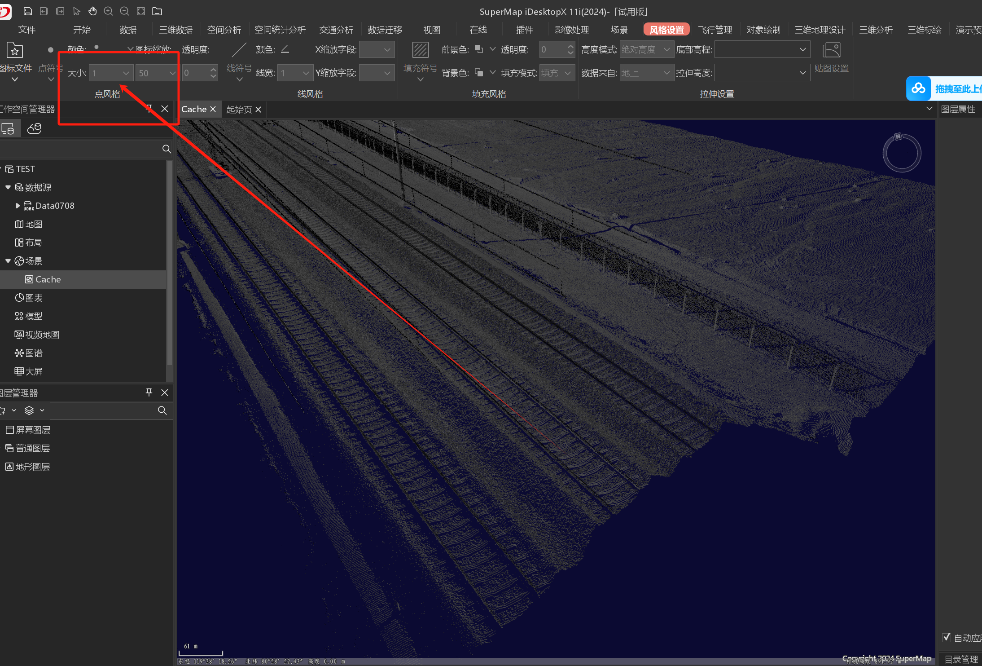Open the icon scale dropdown showing 50
The width and height of the screenshot is (982, 666).
[x=158, y=73]
